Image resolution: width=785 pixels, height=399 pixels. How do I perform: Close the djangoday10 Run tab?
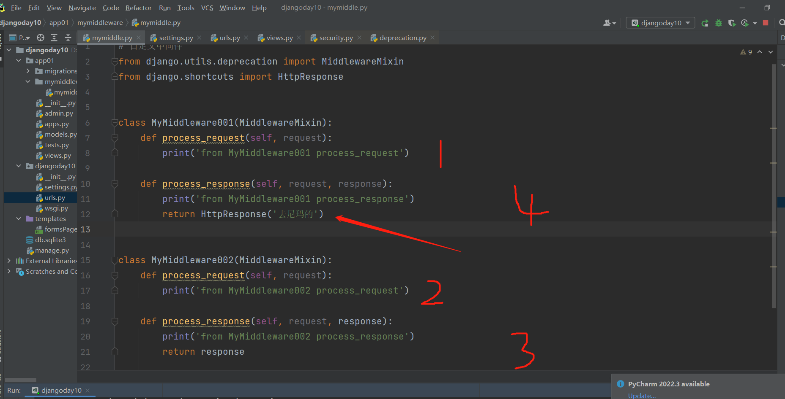coord(88,391)
